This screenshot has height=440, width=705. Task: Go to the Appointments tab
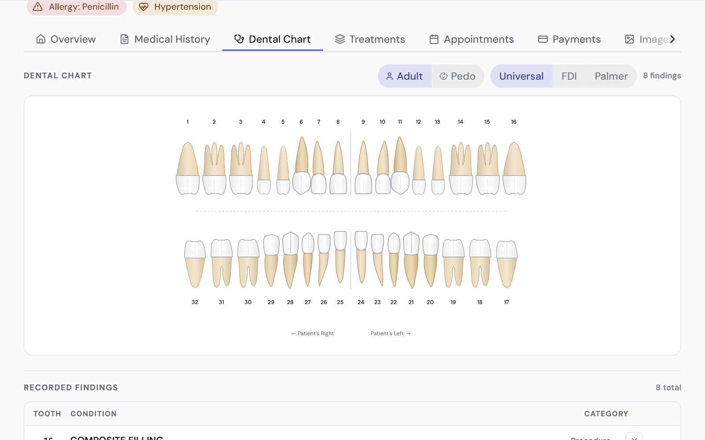pyautogui.click(x=471, y=39)
